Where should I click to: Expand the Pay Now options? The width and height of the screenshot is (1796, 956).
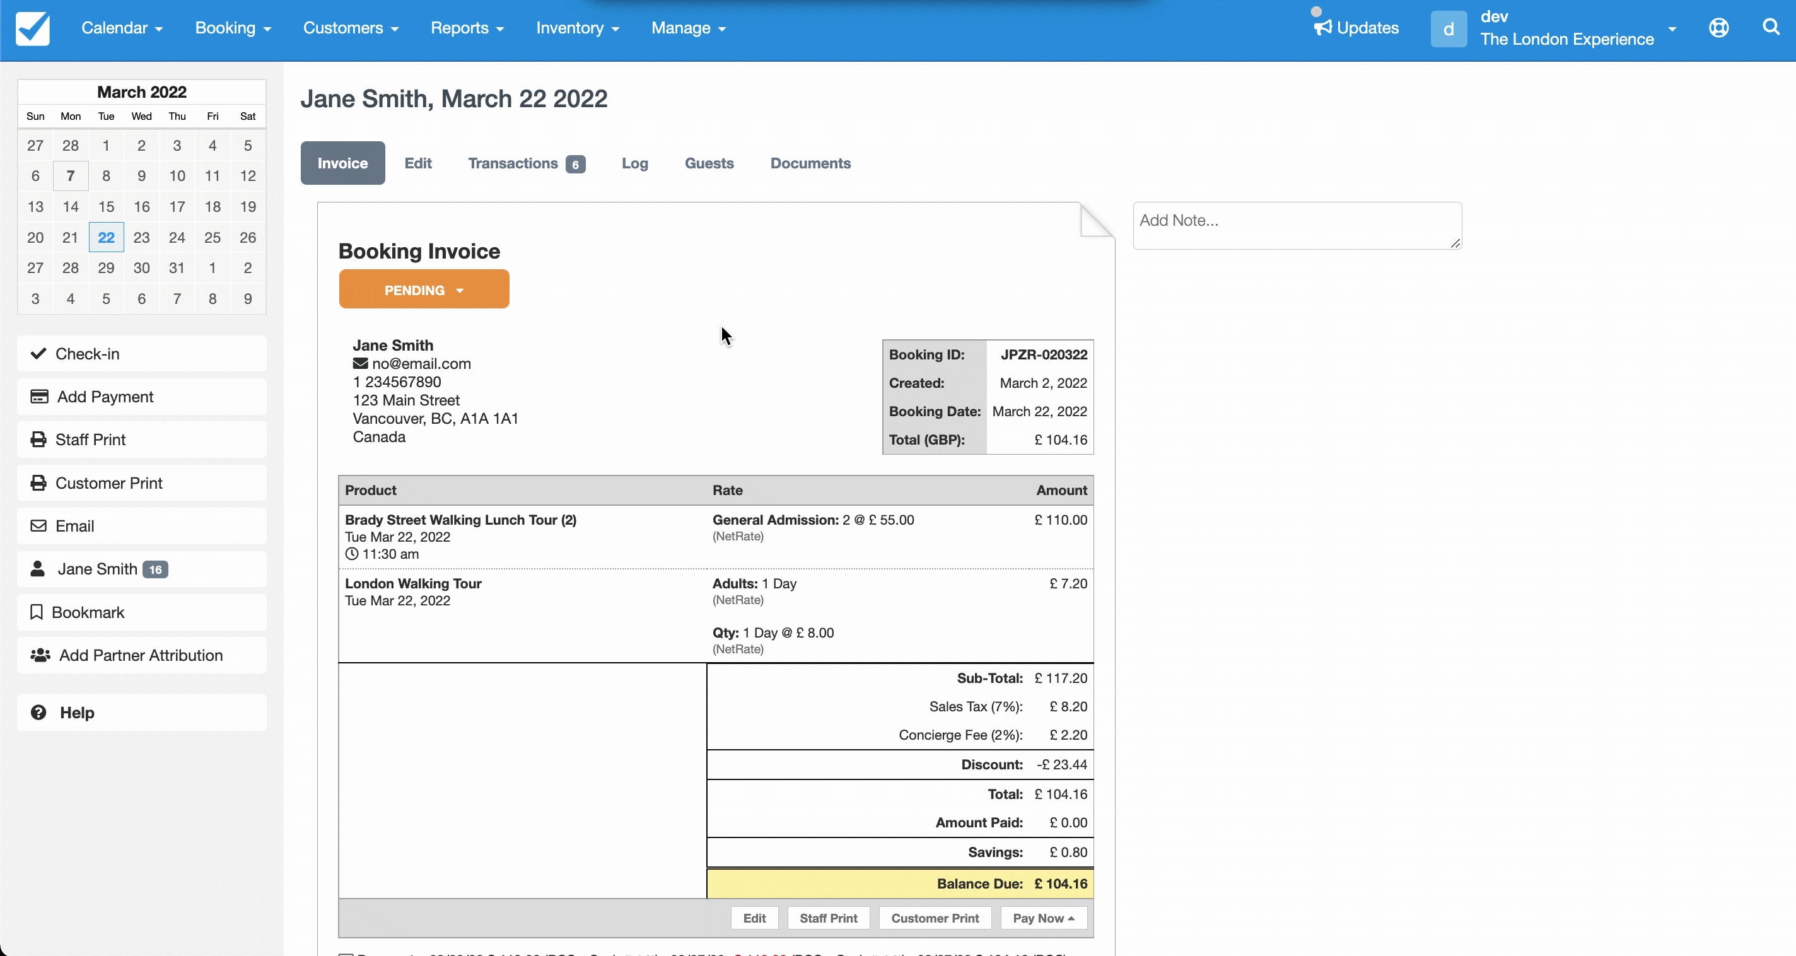pyautogui.click(x=1043, y=918)
